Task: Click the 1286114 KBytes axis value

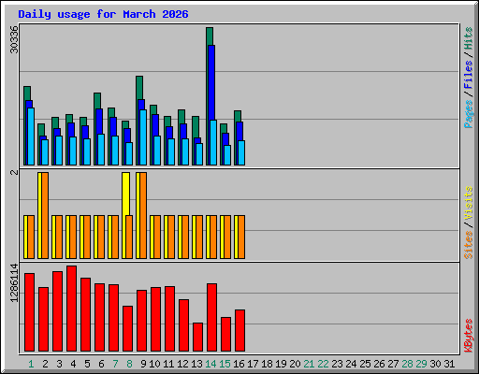Action: (14, 282)
